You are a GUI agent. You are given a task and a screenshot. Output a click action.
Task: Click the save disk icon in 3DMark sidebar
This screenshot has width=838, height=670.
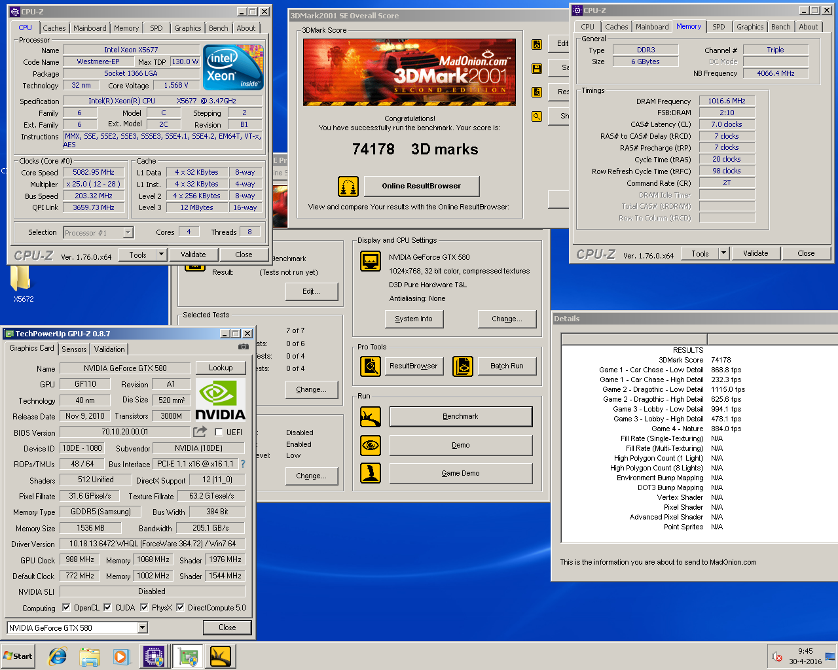pos(537,68)
